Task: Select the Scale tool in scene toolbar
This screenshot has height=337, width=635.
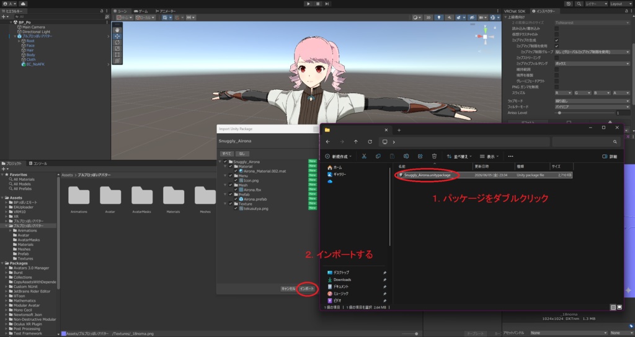Action: coord(117,48)
